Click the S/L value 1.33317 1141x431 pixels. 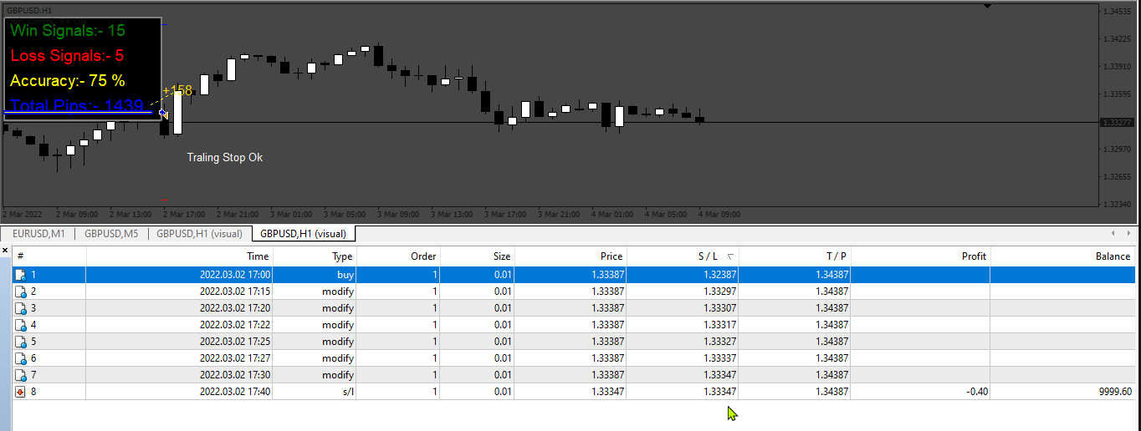[720, 325]
